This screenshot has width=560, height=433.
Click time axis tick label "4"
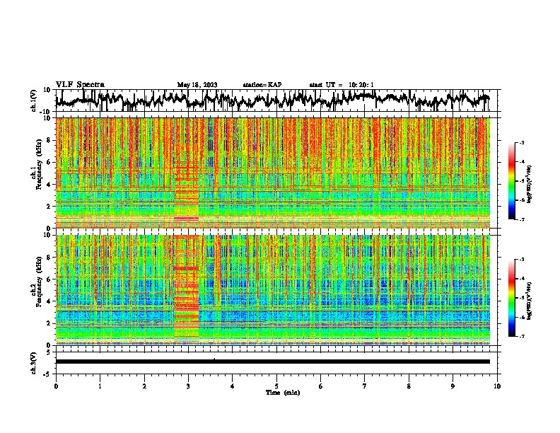point(233,386)
